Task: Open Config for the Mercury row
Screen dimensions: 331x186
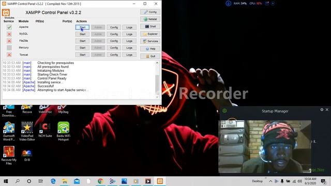Action: click(x=114, y=48)
